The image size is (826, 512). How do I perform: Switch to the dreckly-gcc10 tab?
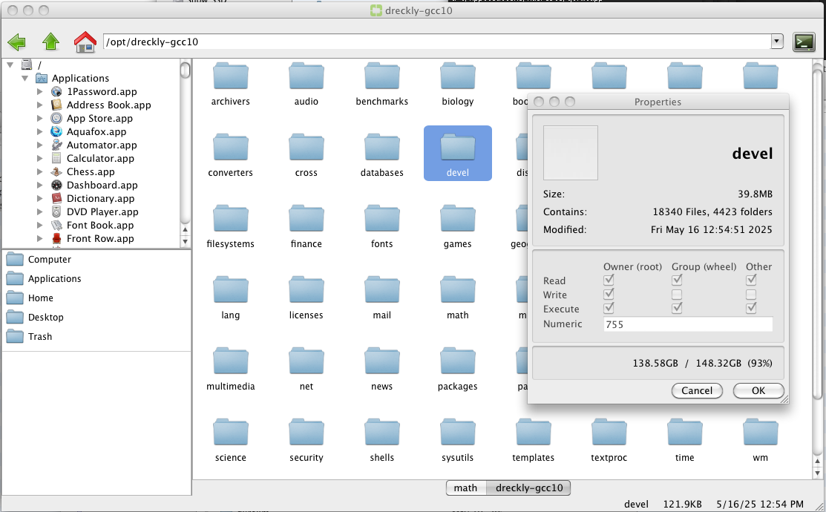(x=529, y=488)
